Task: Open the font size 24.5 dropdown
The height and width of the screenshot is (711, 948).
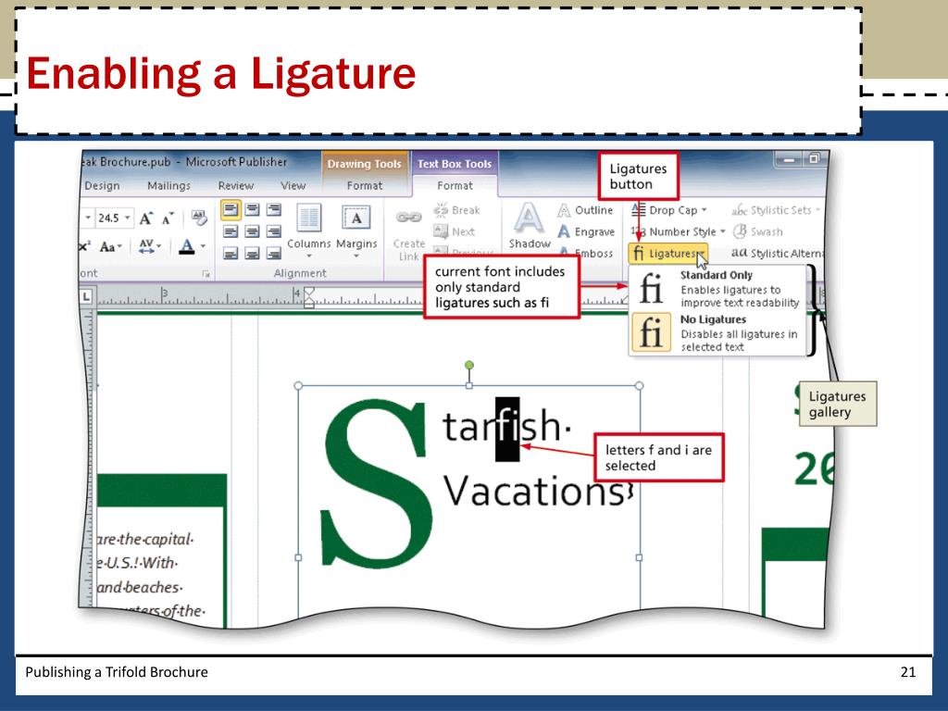Action: pos(127,218)
